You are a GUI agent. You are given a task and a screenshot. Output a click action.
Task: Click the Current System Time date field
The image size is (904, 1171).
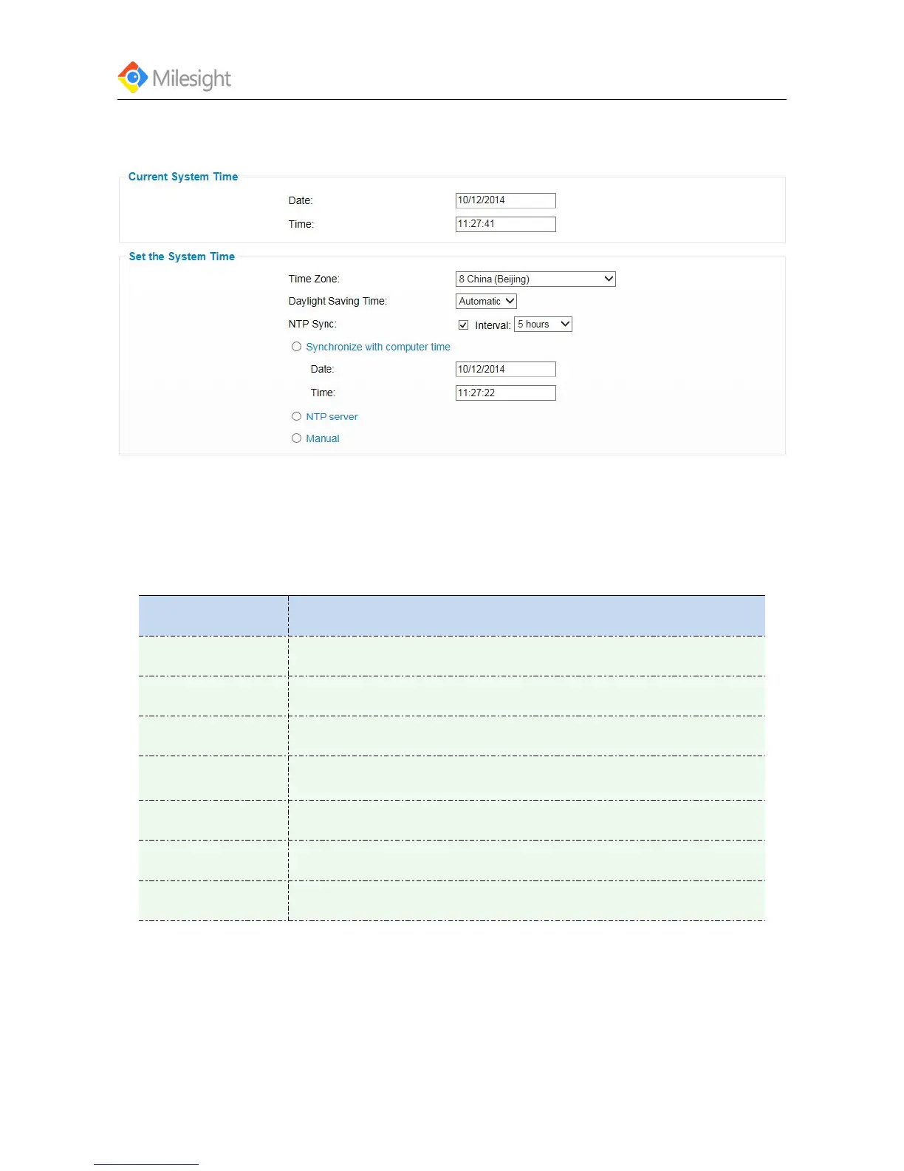506,200
